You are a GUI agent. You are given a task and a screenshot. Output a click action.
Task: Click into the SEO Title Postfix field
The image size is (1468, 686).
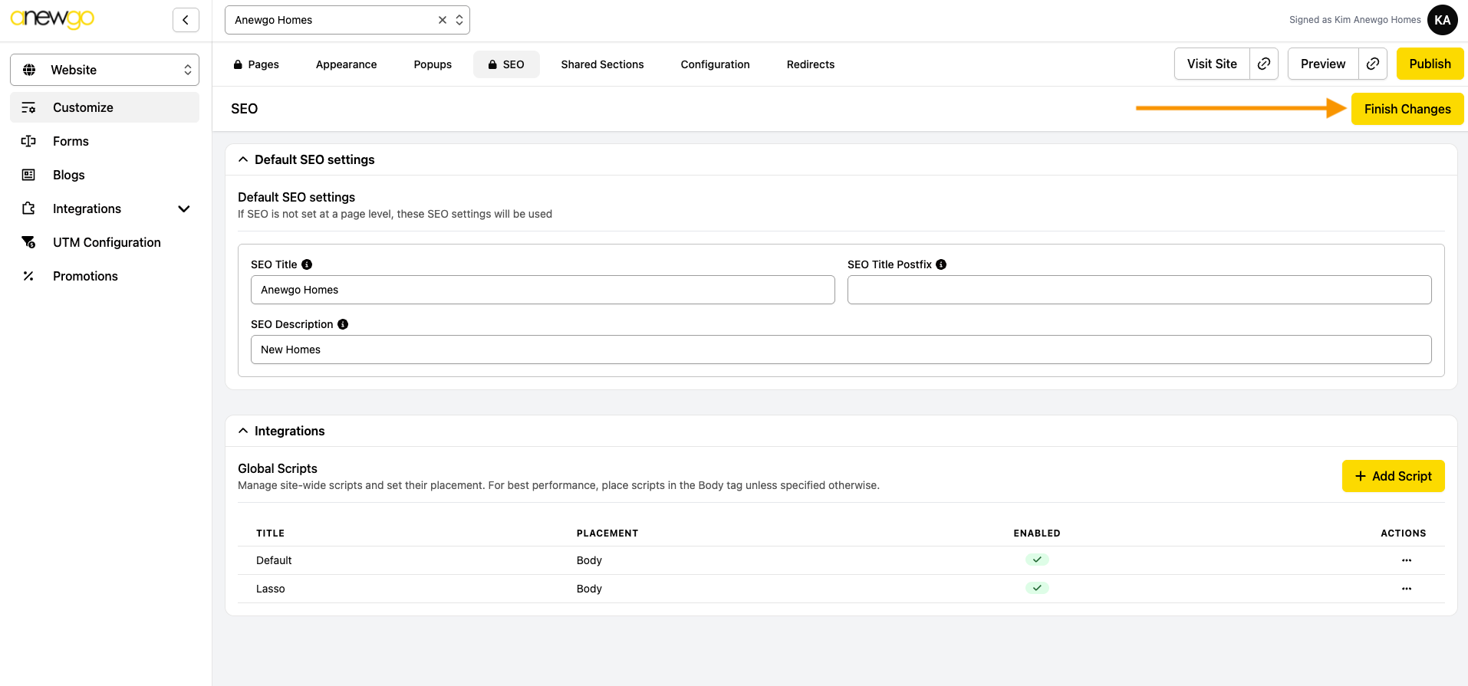[x=1139, y=290]
